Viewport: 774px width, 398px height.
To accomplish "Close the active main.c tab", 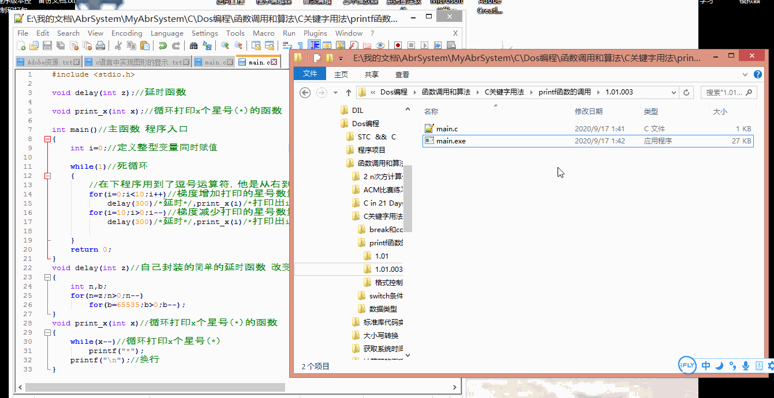I will [x=274, y=62].
